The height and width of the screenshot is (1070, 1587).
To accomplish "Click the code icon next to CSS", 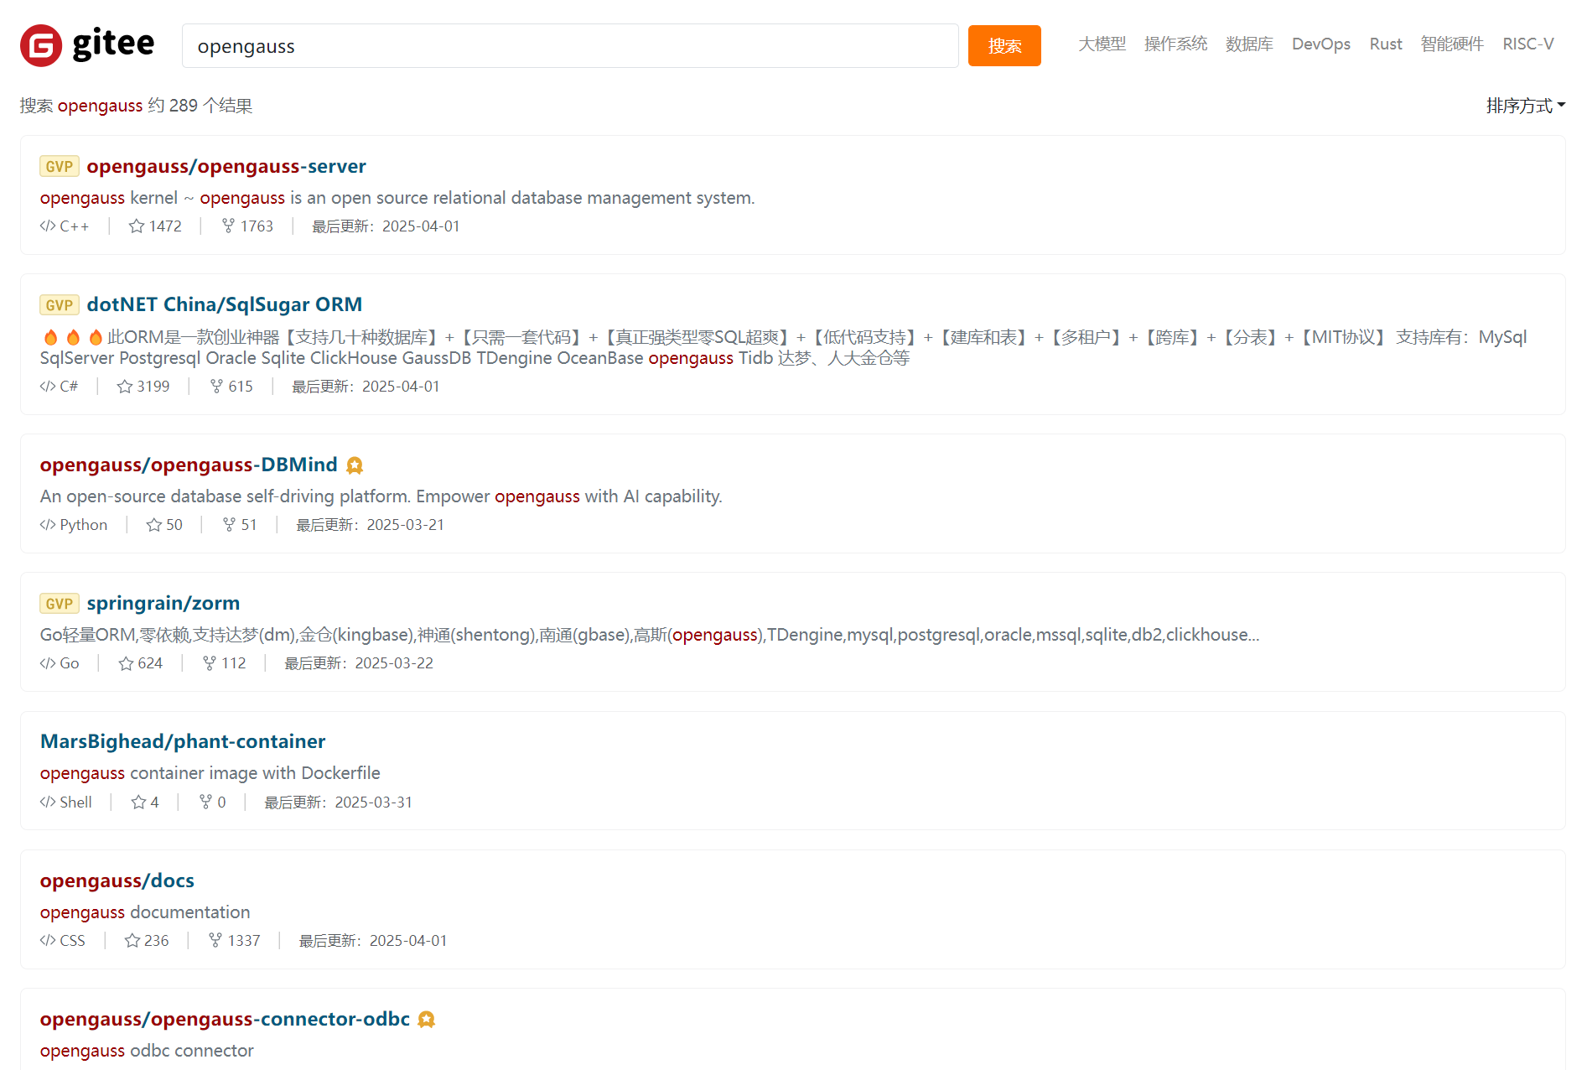I will point(48,941).
